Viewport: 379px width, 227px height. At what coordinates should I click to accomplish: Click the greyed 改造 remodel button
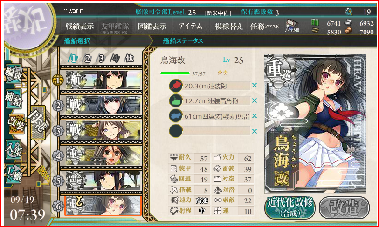344,208
